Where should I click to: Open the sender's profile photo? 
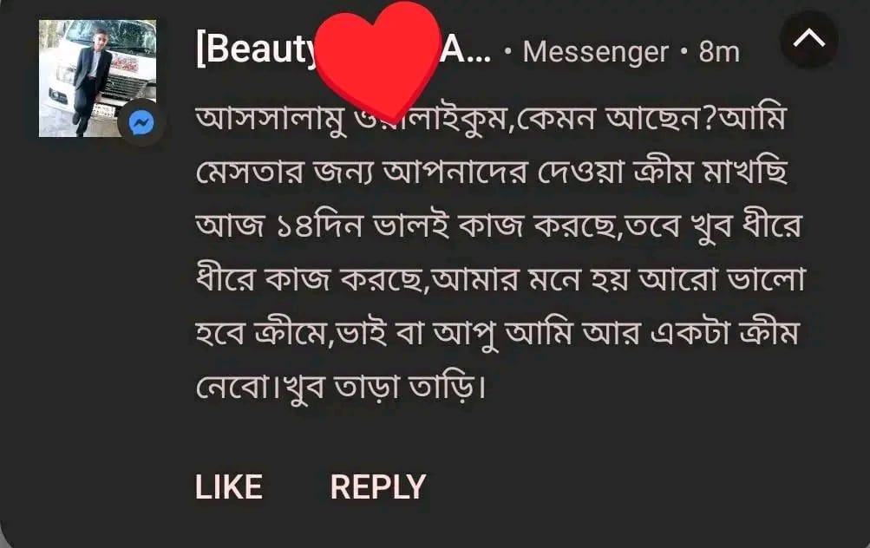[97, 78]
